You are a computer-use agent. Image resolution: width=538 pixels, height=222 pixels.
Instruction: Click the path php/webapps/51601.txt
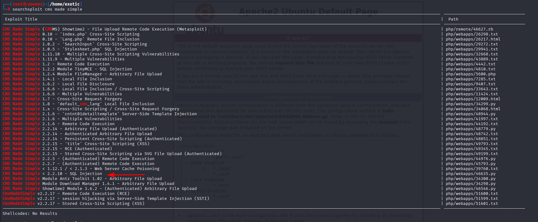(472, 204)
